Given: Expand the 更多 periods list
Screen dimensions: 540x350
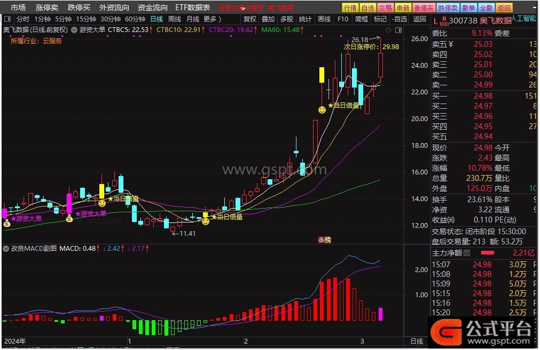Looking at the screenshot, I should click(212, 19).
